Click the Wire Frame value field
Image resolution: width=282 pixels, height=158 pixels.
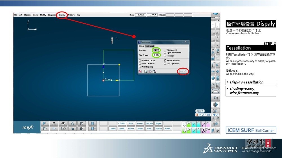[156, 55]
